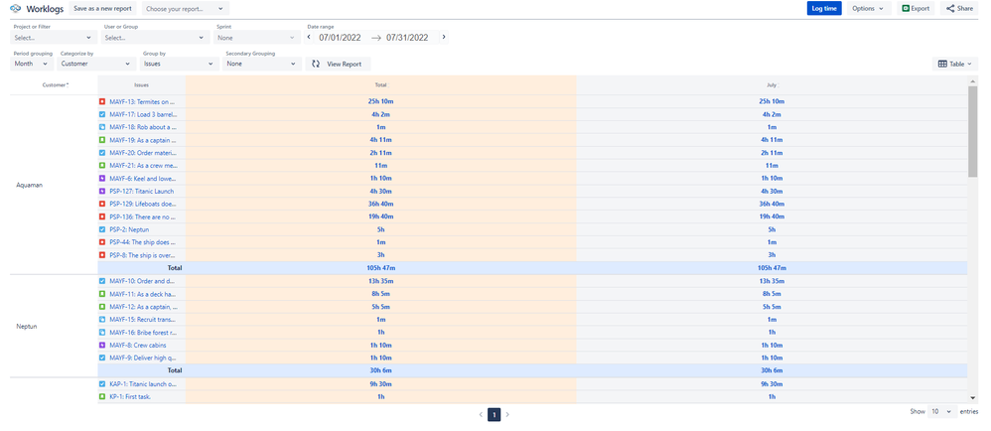Click the subtask icon for MAYF-18
Screen dimensions: 991x431
point(102,127)
